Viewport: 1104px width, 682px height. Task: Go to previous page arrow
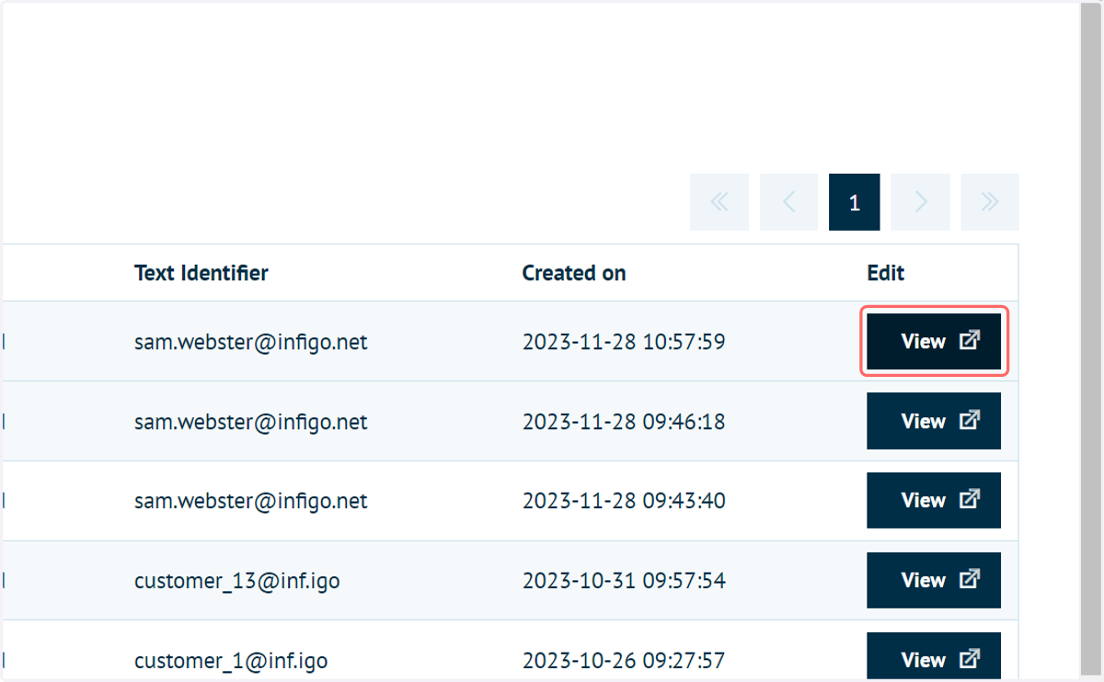pyautogui.click(x=788, y=202)
